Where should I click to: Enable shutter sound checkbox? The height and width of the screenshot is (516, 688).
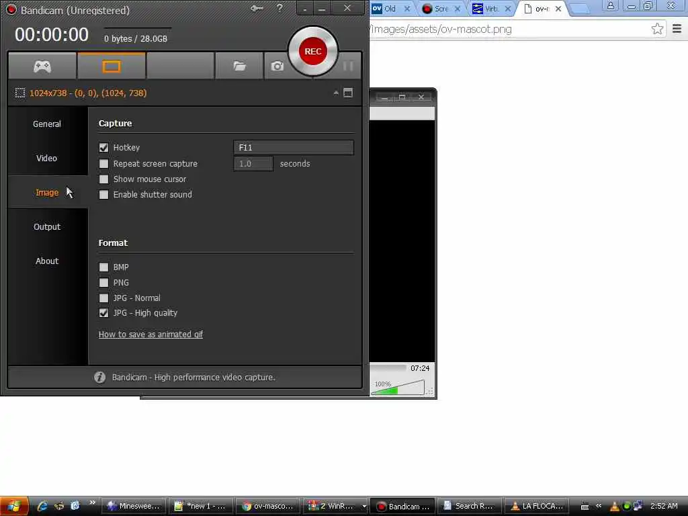pyautogui.click(x=103, y=194)
